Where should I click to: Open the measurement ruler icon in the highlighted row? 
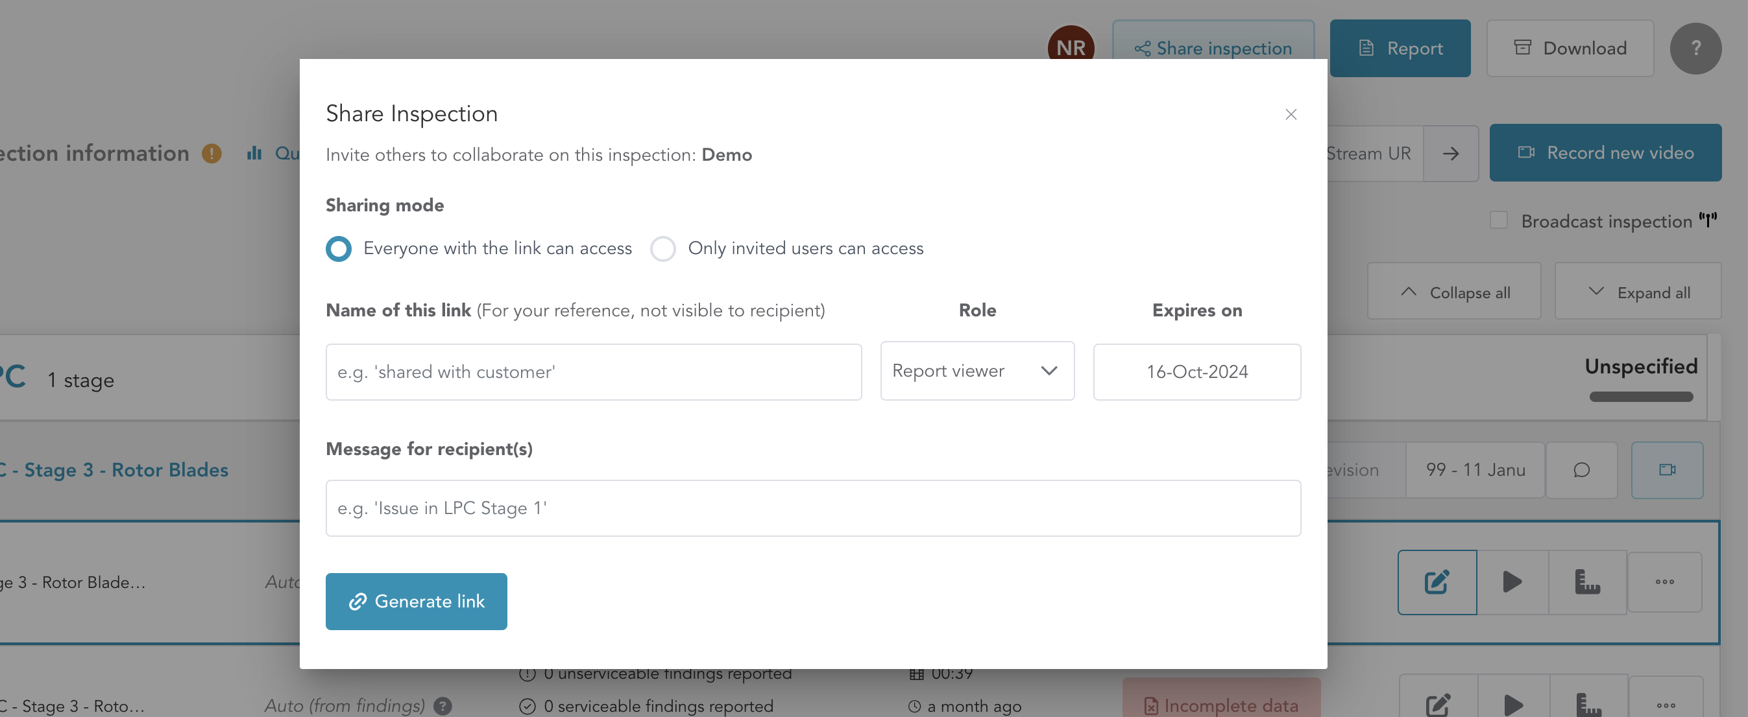click(x=1587, y=582)
